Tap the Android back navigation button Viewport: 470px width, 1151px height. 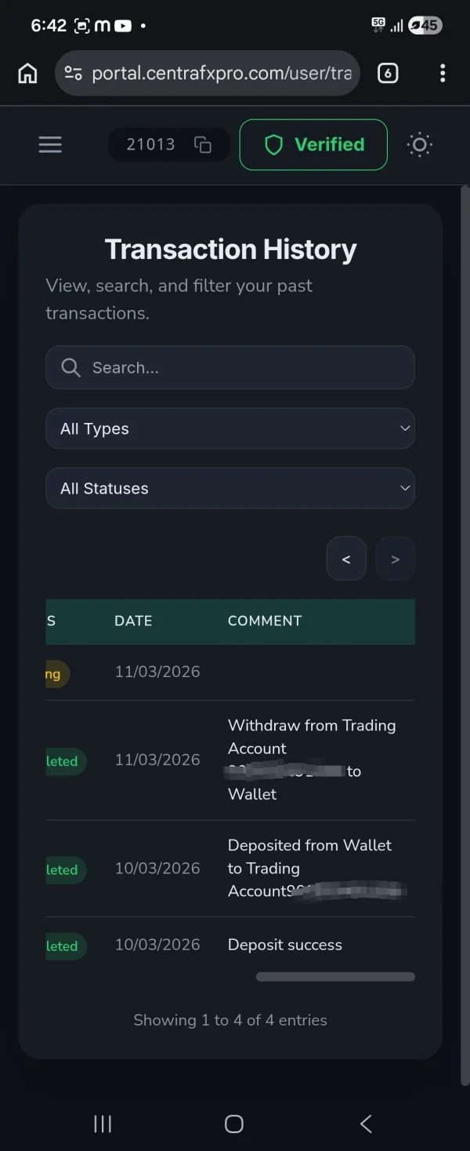[x=366, y=1124]
